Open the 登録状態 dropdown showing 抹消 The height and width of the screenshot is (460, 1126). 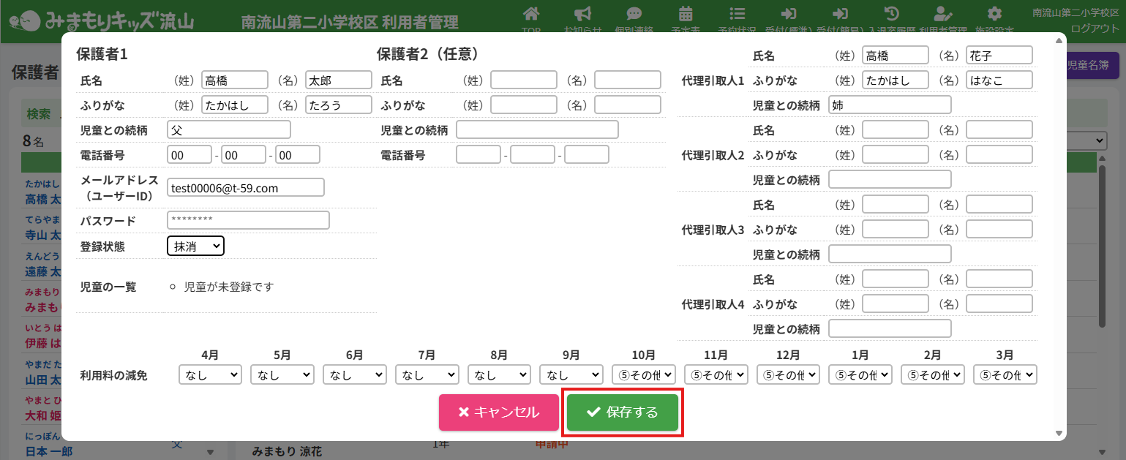[x=195, y=246]
